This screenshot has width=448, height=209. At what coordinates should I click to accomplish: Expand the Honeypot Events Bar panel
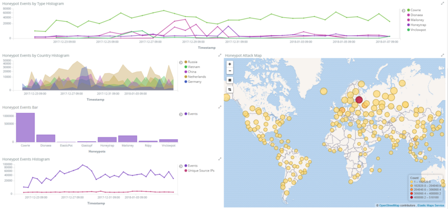[x=220, y=107]
